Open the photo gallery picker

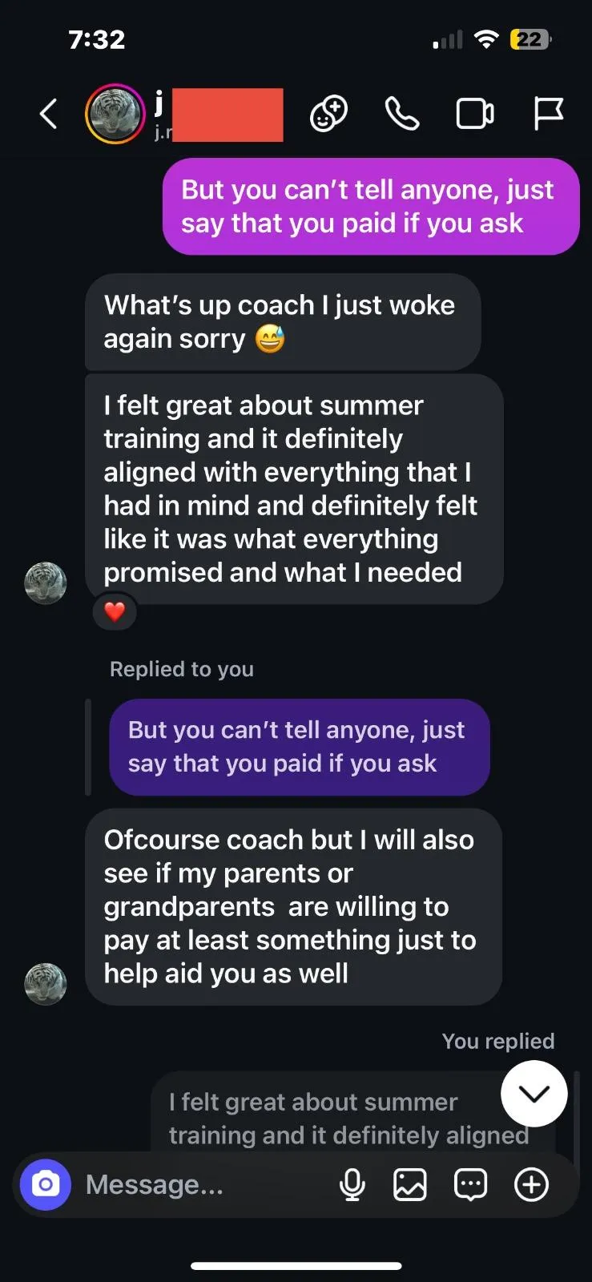[410, 1184]
